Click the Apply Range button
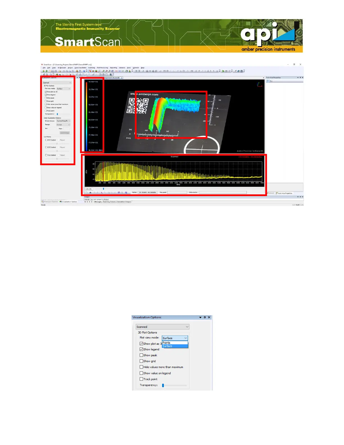The height and width of the screenshot is (445, 344). click(x=65, y=133)
